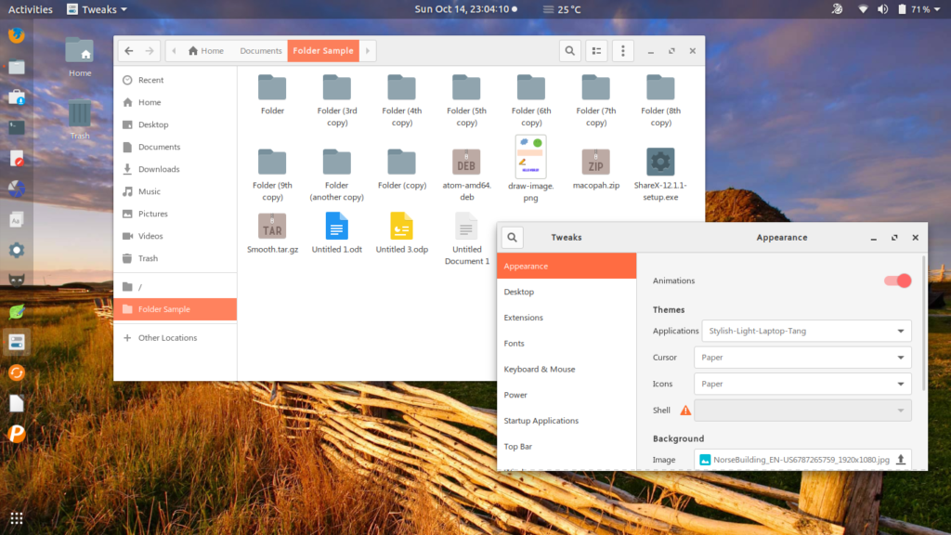Click the volume icon in the top bar
The width and height of the screenshot is (951, 535).
click(882, 9)
